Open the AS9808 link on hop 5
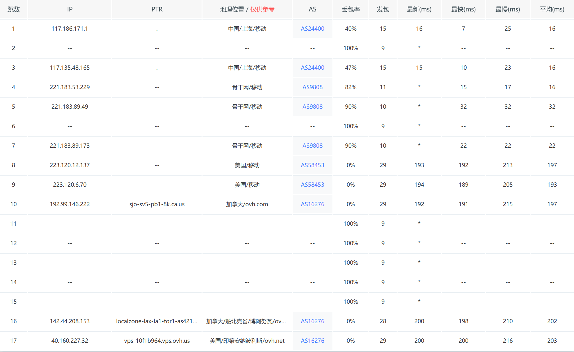 click(x=312, y=106)
